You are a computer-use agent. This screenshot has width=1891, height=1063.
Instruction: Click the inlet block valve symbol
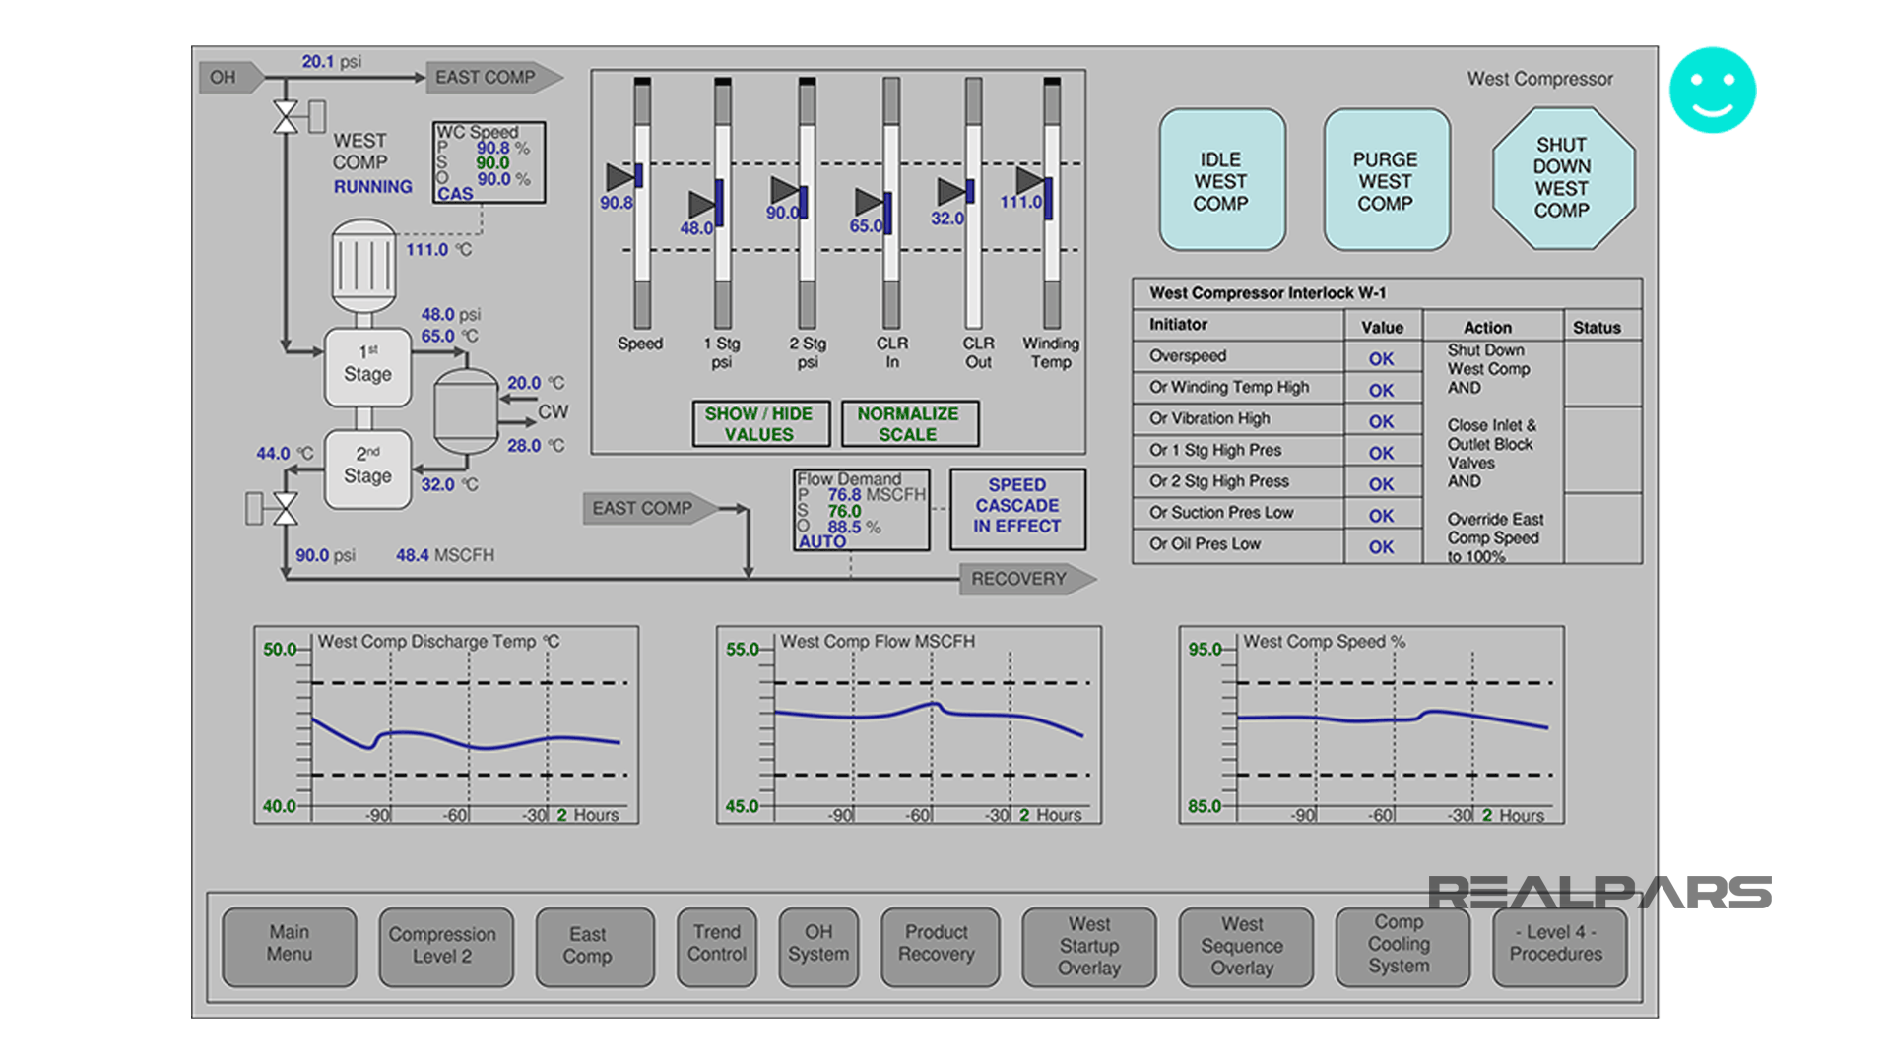288,118
